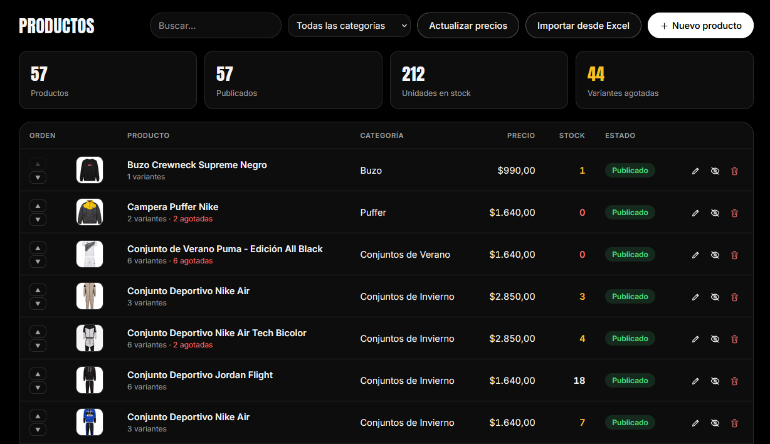Click the 57 Productos stat card

click(x=108, y=80)
